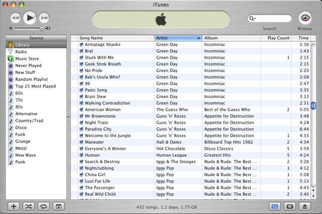
Task: Click the search magnifier dropdown
Action: point(252,18)
